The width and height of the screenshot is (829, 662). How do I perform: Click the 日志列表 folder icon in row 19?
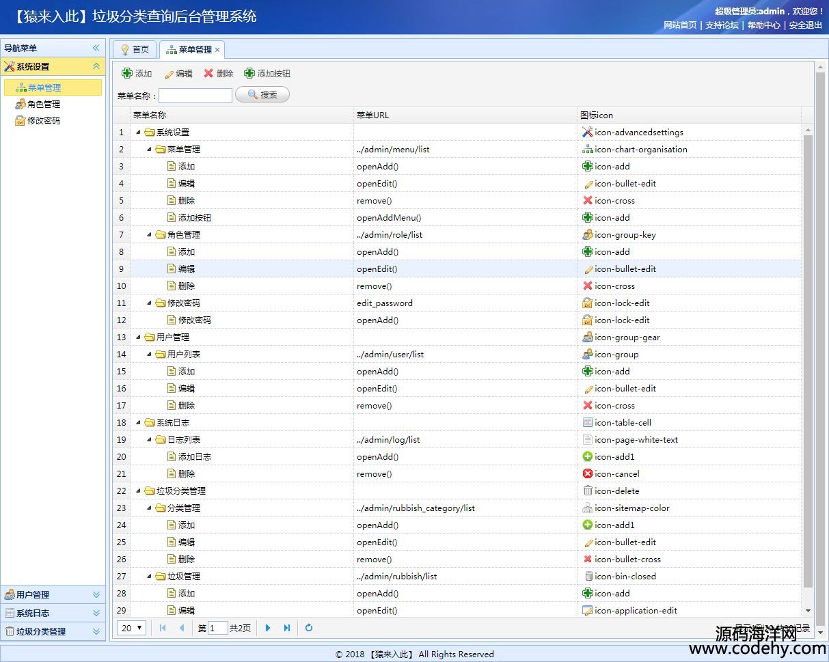pos(161,439)
